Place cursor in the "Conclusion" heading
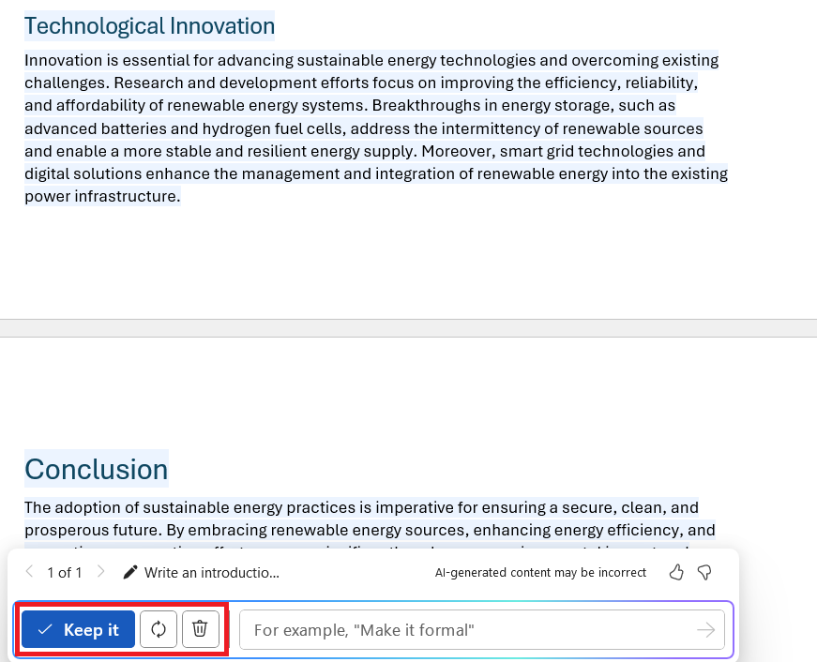817x662 pixels. [97, 469]
